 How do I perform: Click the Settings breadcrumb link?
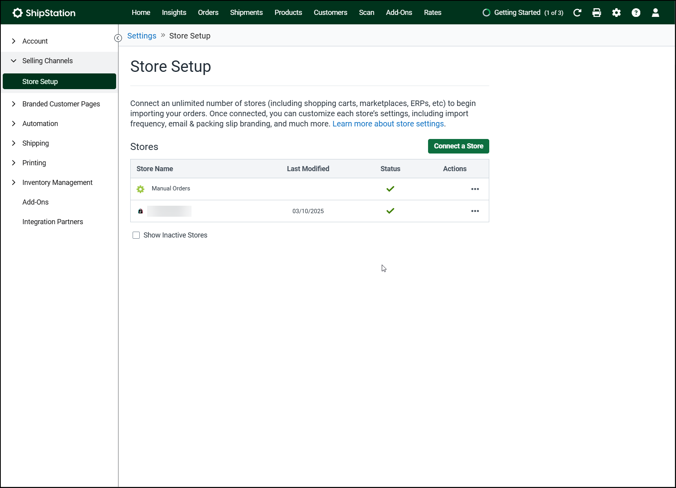[142, 36]
